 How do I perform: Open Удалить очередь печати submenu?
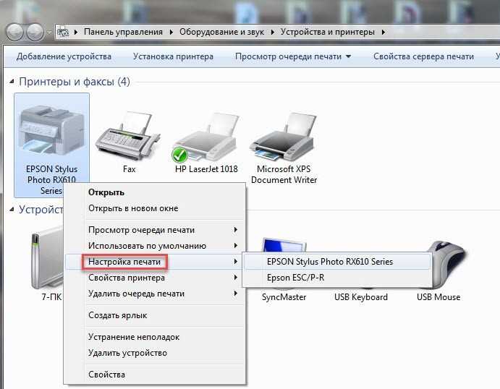156,294
